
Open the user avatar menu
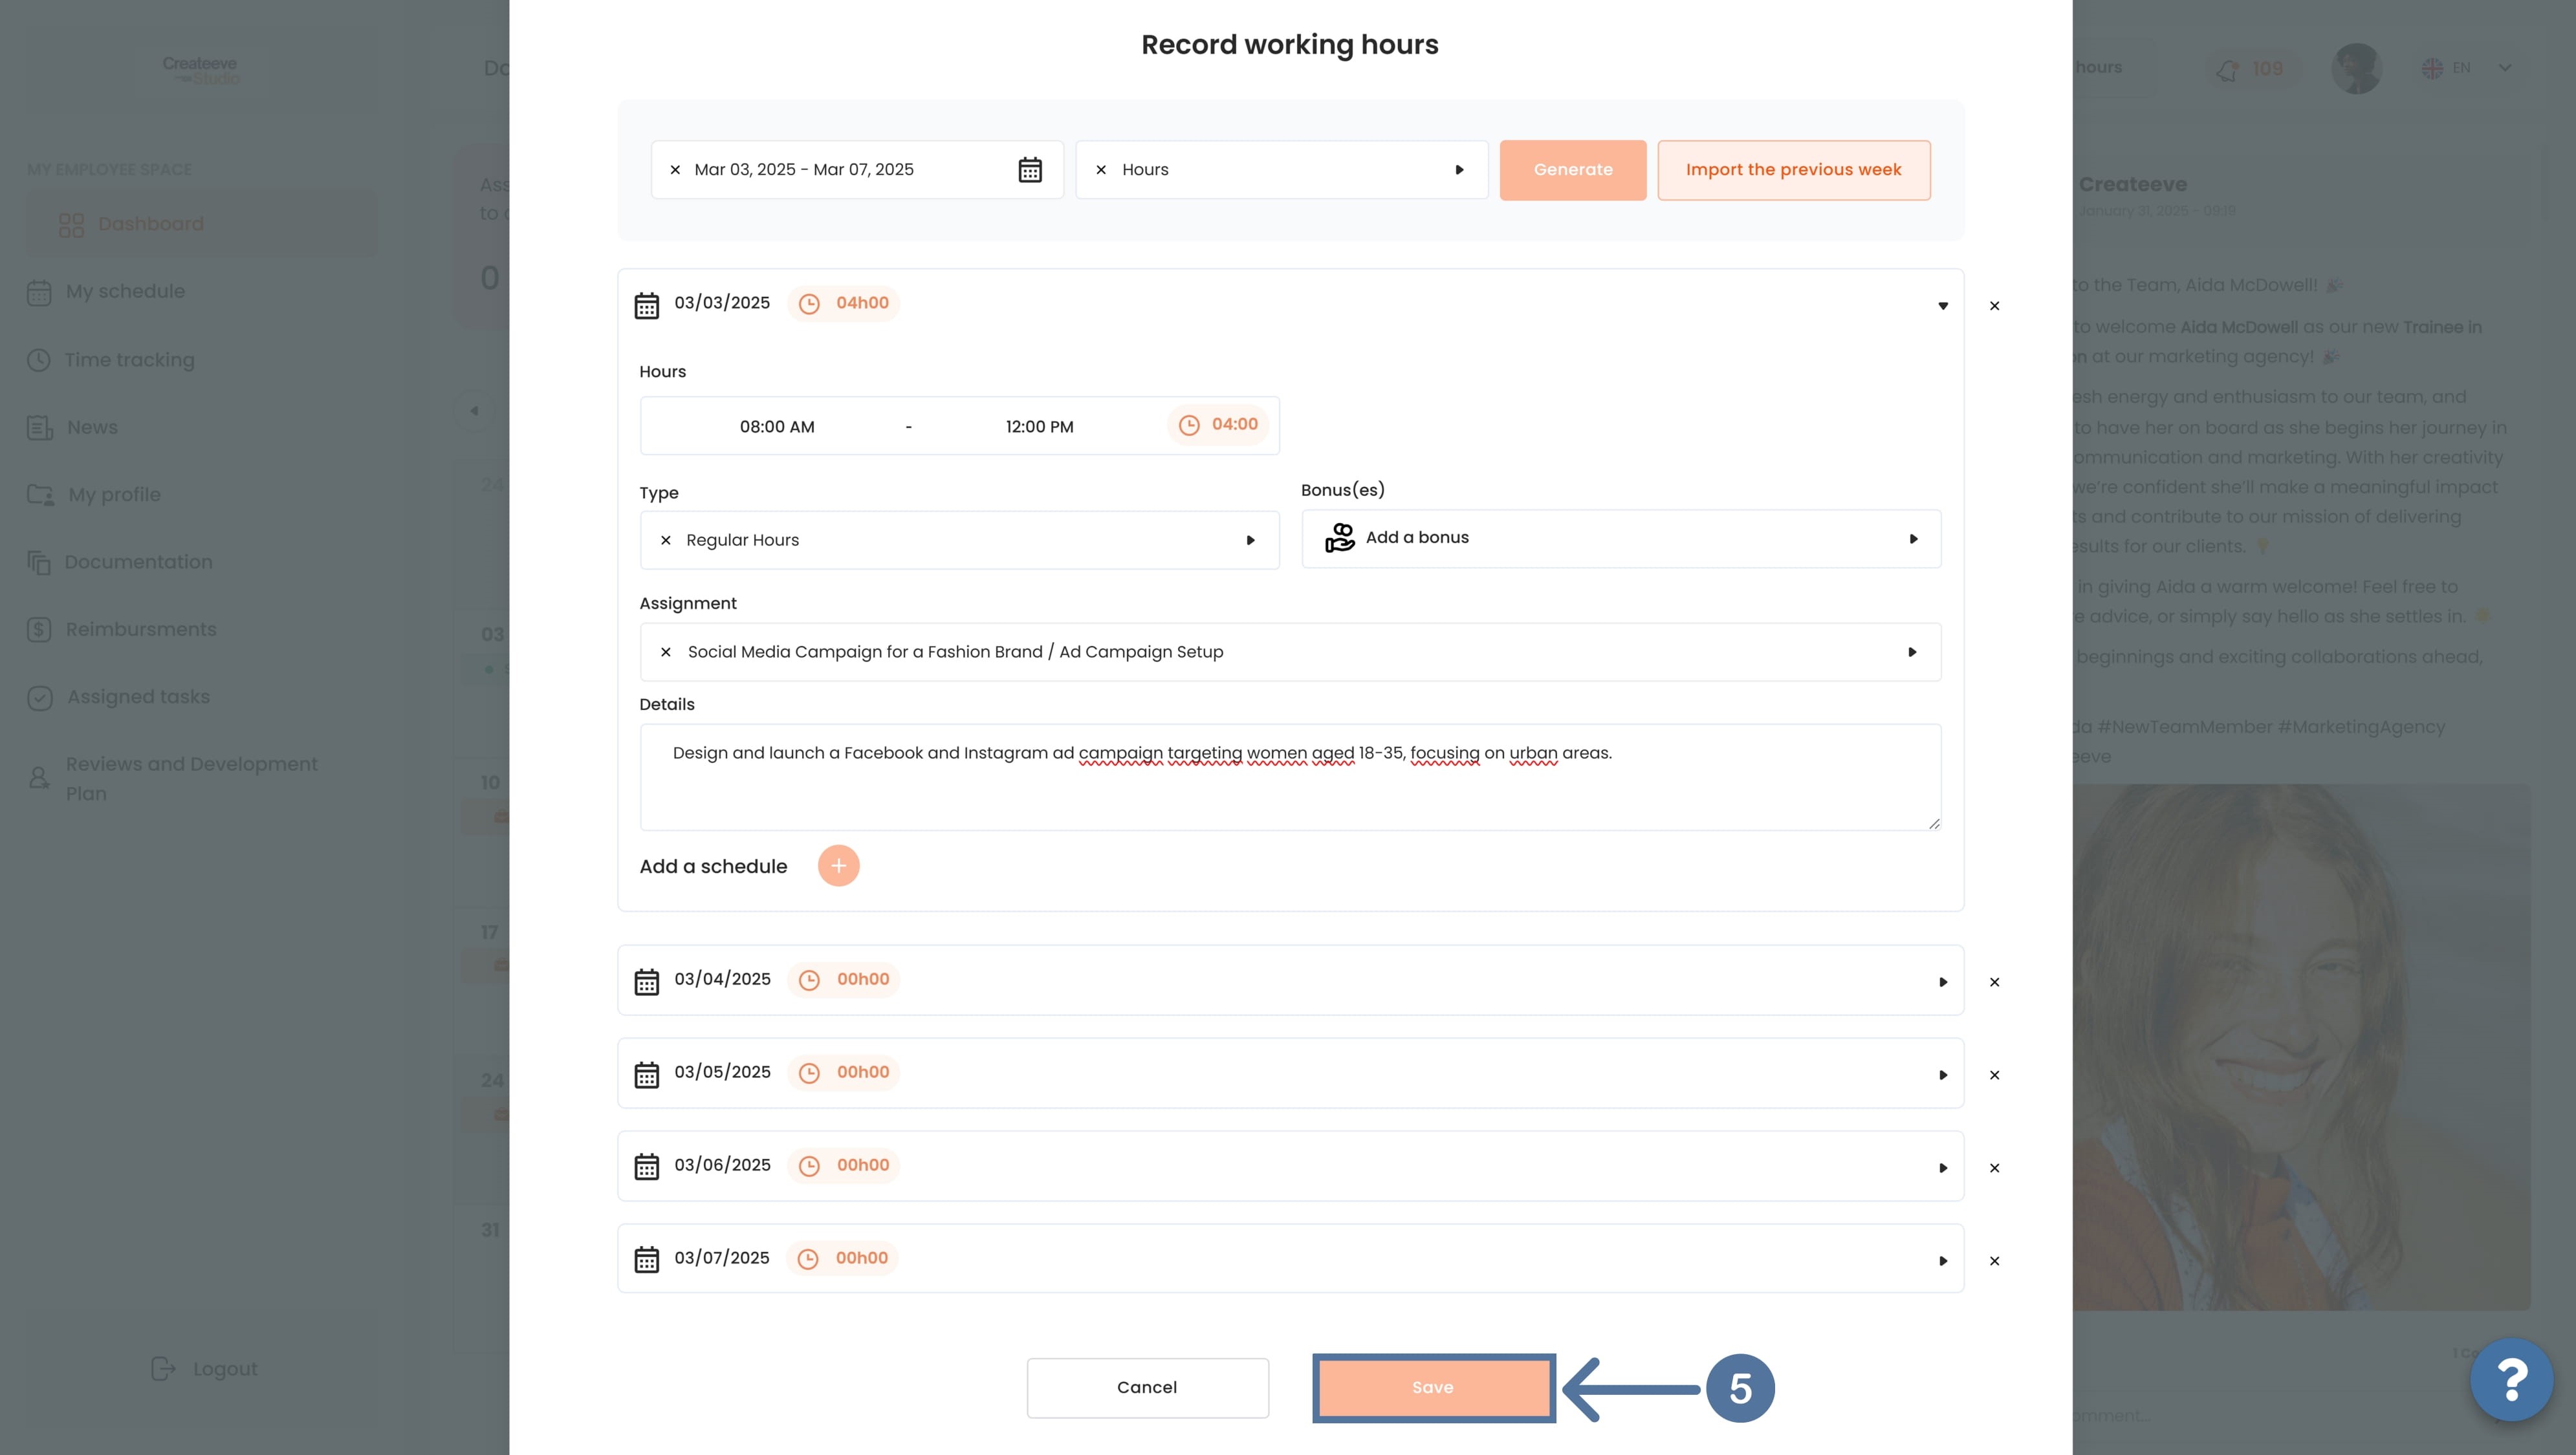point(2356,68)
